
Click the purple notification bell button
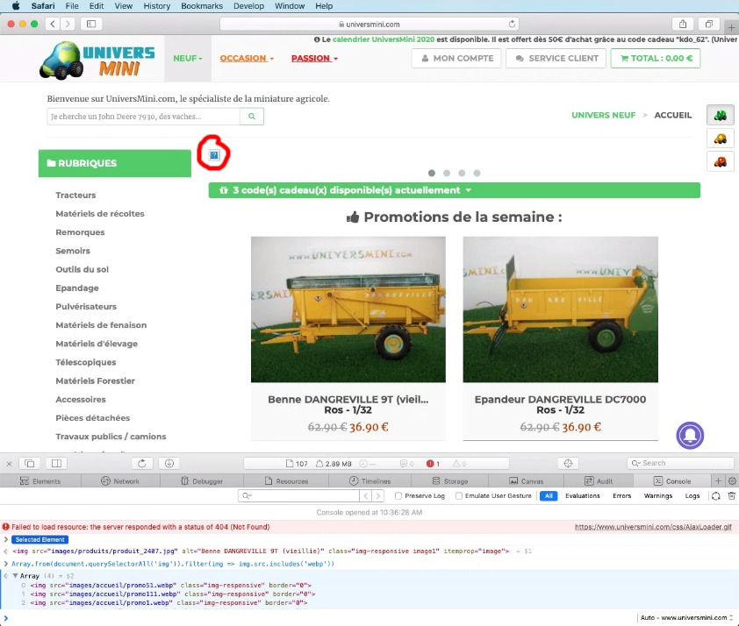(690, 436)
